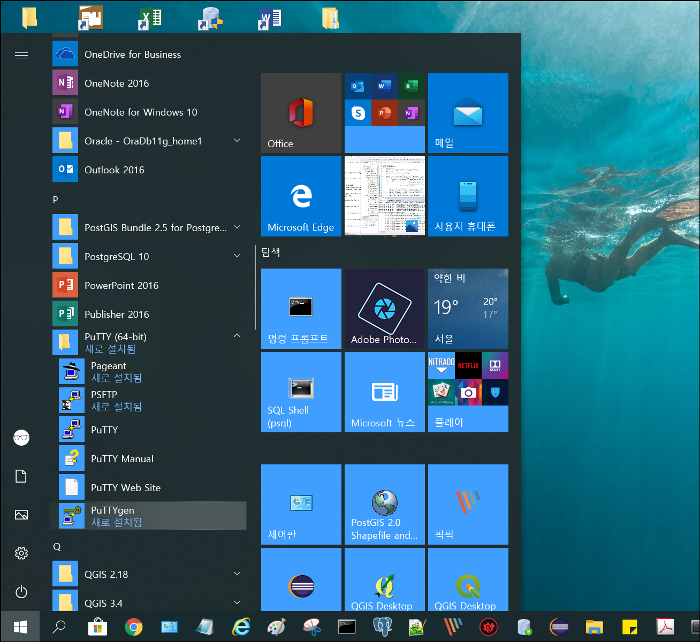Open File Explorer from taskbar
The height and width of the screenshot is (642, 700).
[594, 626]
